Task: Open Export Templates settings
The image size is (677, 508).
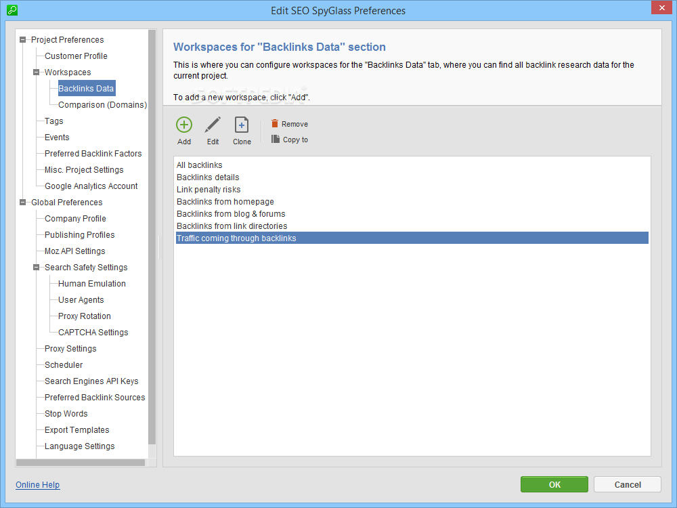Action: (77, 430)
